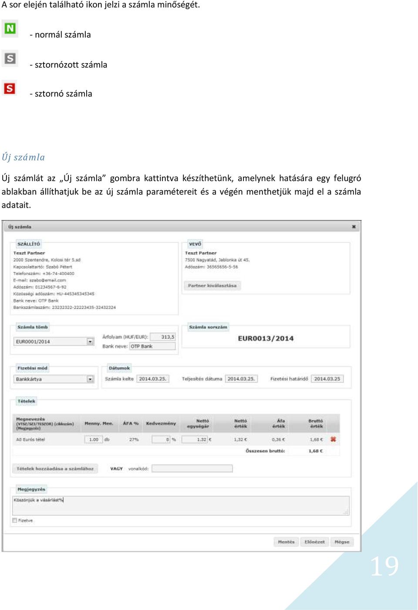Click the quantity field showing 1.00
The height and width of the screenshot is (610, 418).
(93, 439)
